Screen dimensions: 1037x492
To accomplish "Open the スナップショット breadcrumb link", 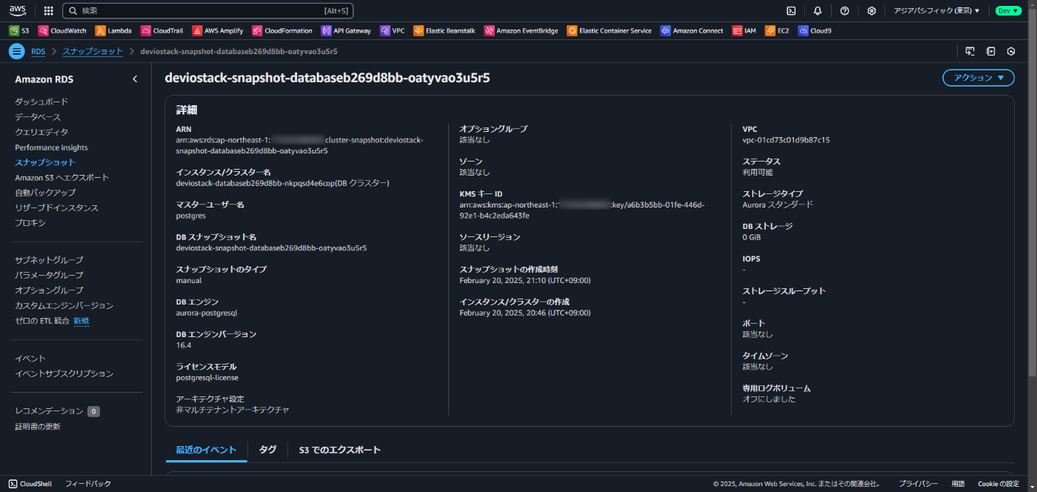I will (92, 51).
